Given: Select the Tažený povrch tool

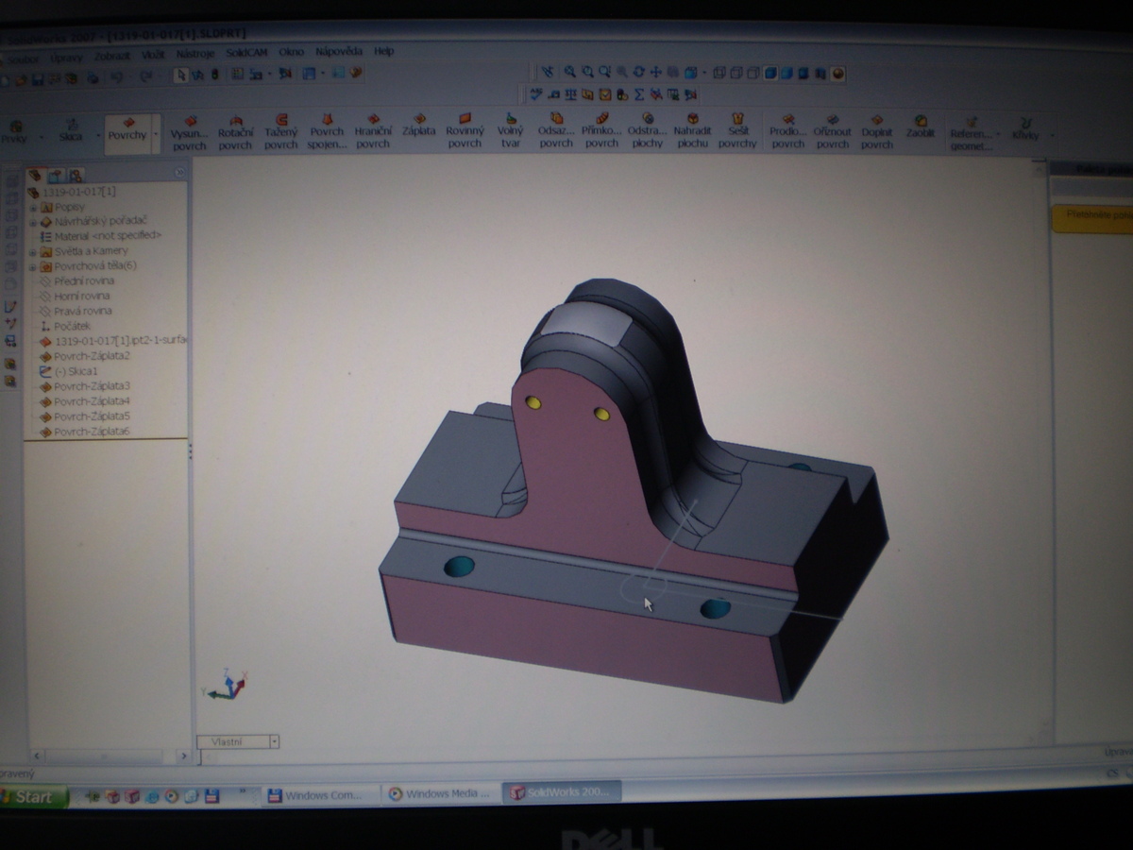Looking at the screenshot, I should [280, 132].
